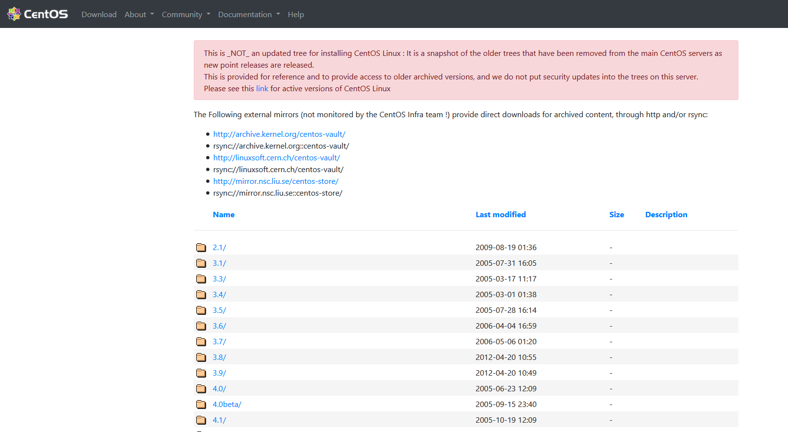Click folder icon beside 3.9/

pos(201,373)
